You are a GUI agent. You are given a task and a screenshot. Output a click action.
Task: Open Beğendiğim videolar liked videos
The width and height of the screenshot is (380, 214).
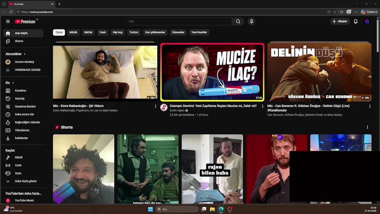point(23,122)
